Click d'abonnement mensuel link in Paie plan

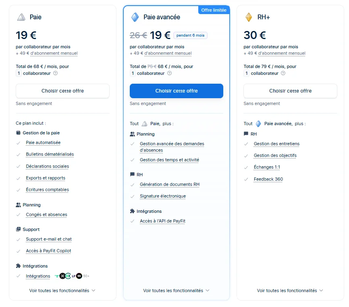[54, 54]
